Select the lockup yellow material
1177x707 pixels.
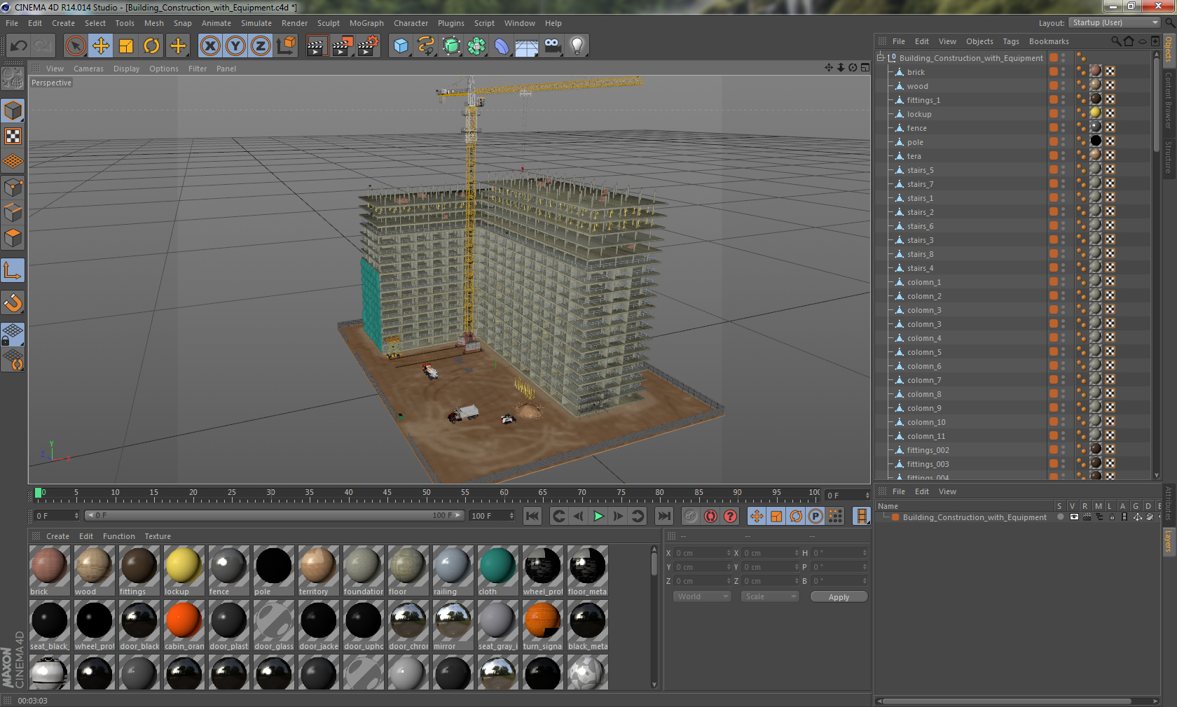pos(184,566)
